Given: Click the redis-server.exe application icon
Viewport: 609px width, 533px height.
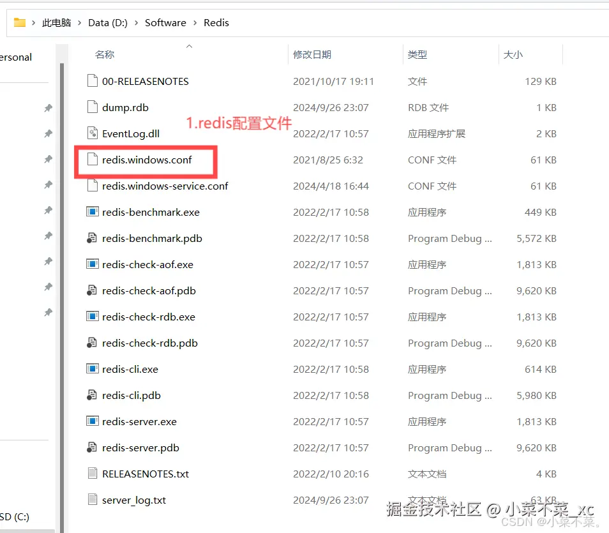Looking at the screenshot, I should [93, 421].
